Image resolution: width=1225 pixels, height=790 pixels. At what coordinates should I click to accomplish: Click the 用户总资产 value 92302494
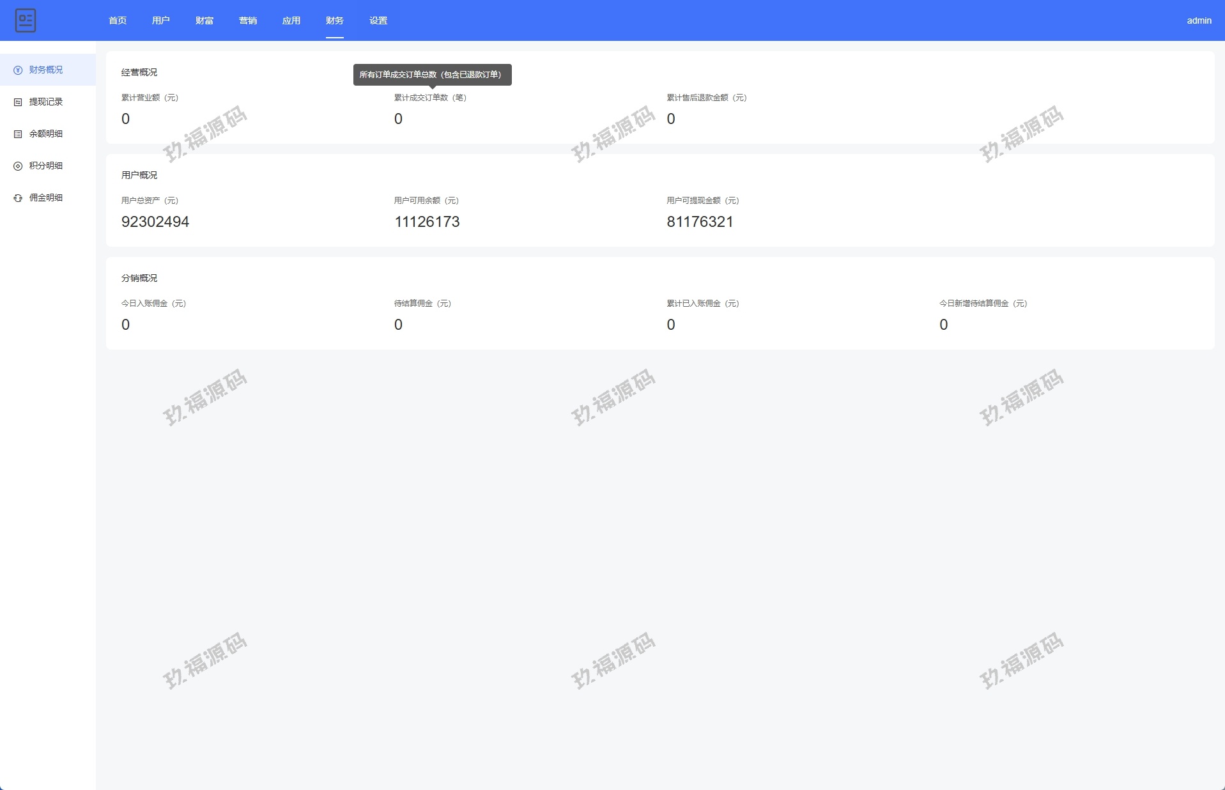(155, 222)
